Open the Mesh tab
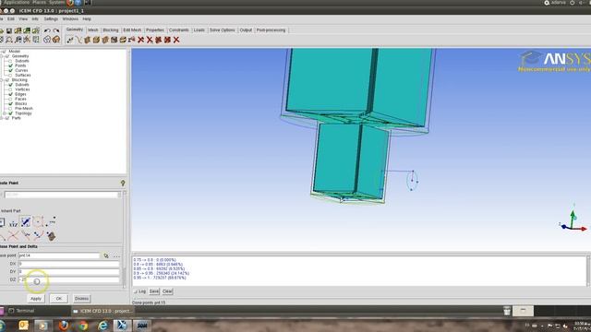 pos(92,30)
